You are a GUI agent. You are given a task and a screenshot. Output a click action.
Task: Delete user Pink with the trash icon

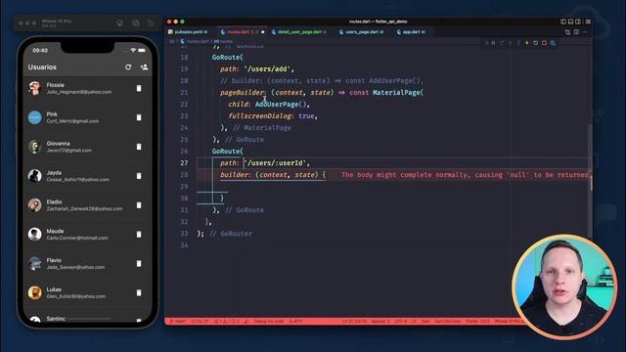coord(139,117)
